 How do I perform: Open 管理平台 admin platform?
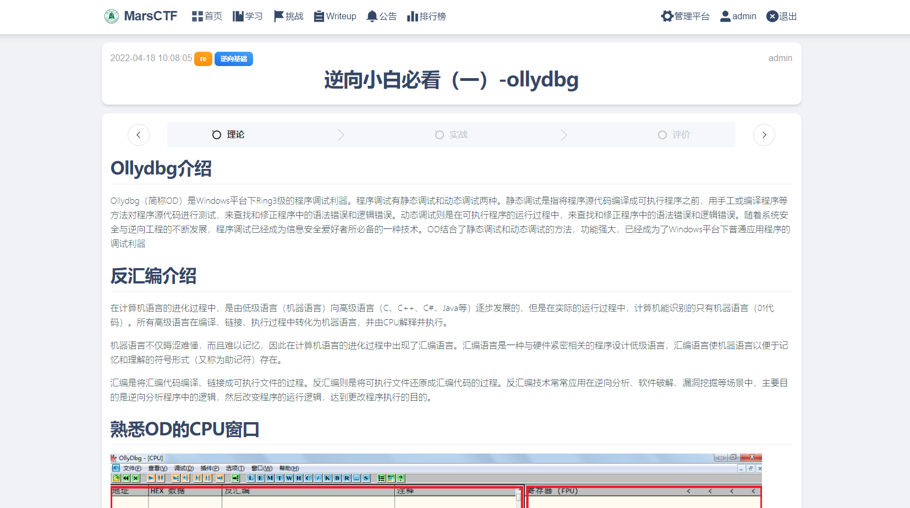click(x=686, y=16)
